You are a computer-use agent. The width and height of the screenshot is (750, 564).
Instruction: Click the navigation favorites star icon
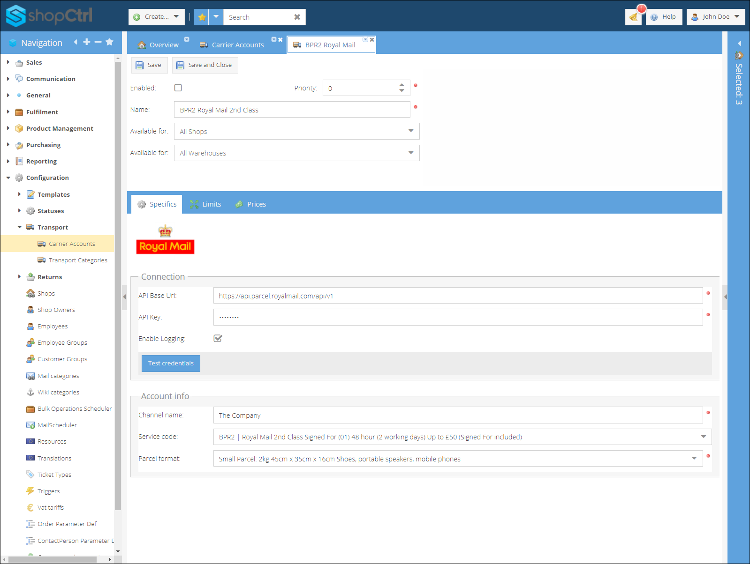[x=110, y=42]
